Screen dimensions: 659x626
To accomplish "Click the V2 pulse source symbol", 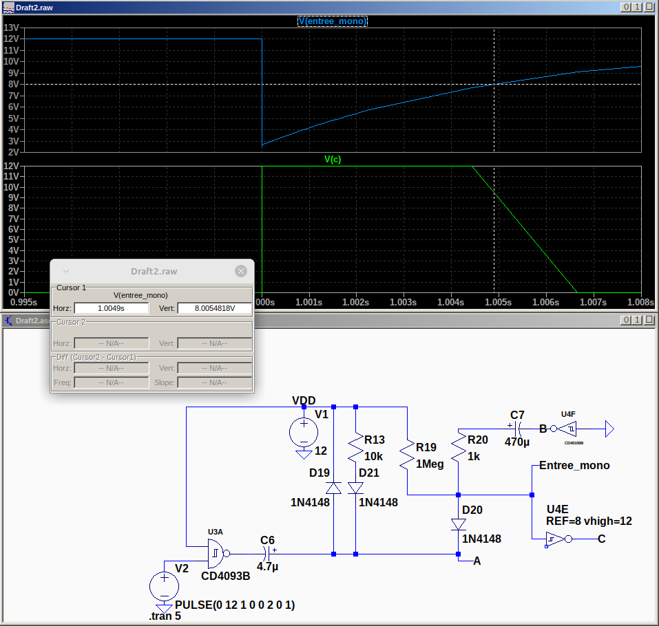I will coord(164,587).
